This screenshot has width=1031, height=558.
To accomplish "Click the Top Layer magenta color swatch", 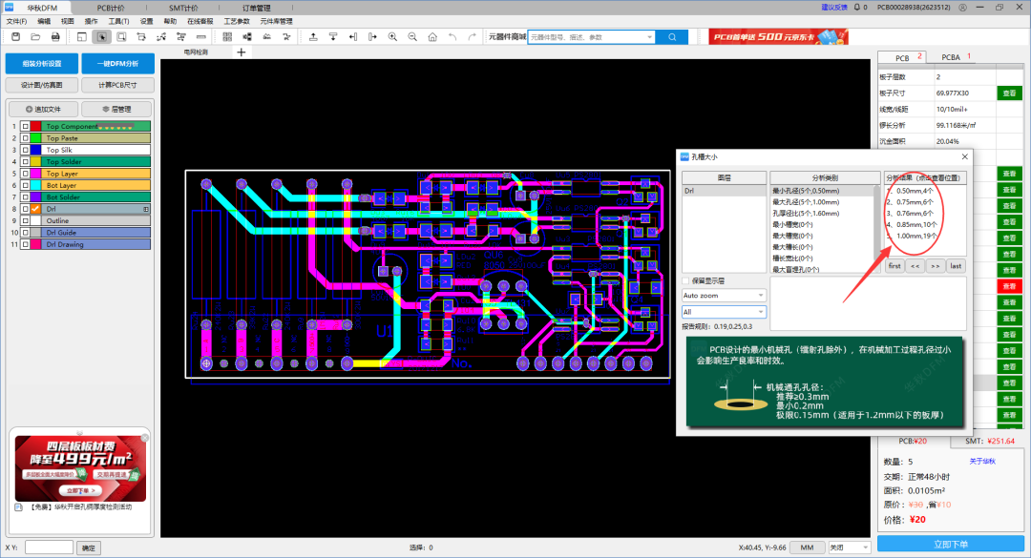I will coord(36,174).
